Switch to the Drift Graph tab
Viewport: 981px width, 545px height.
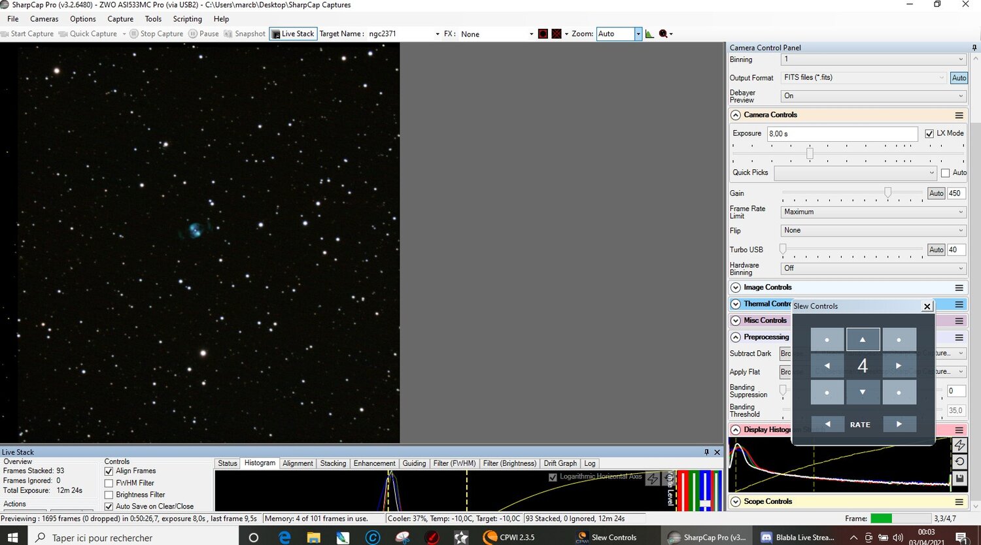(x=560, y=463)
